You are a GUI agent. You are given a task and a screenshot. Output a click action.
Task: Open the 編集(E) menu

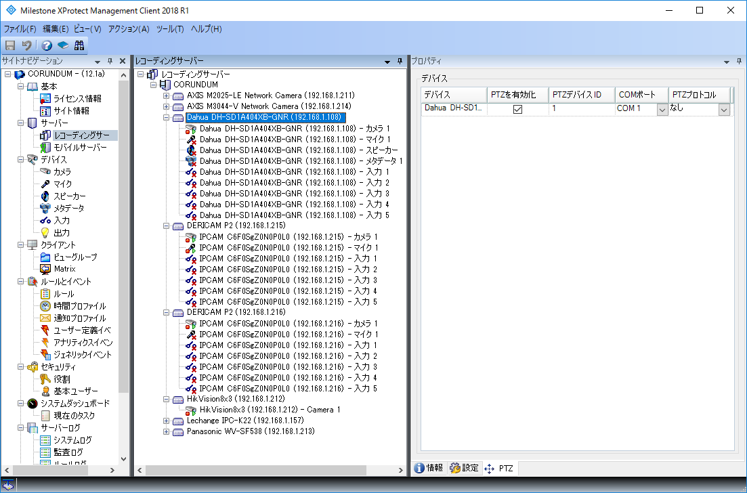[56, 29]
